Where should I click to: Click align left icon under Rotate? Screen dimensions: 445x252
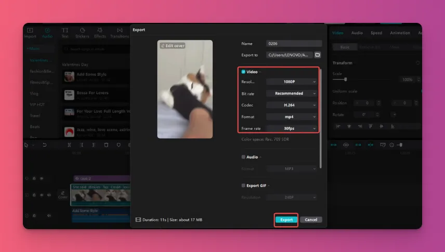click(338, 126)
